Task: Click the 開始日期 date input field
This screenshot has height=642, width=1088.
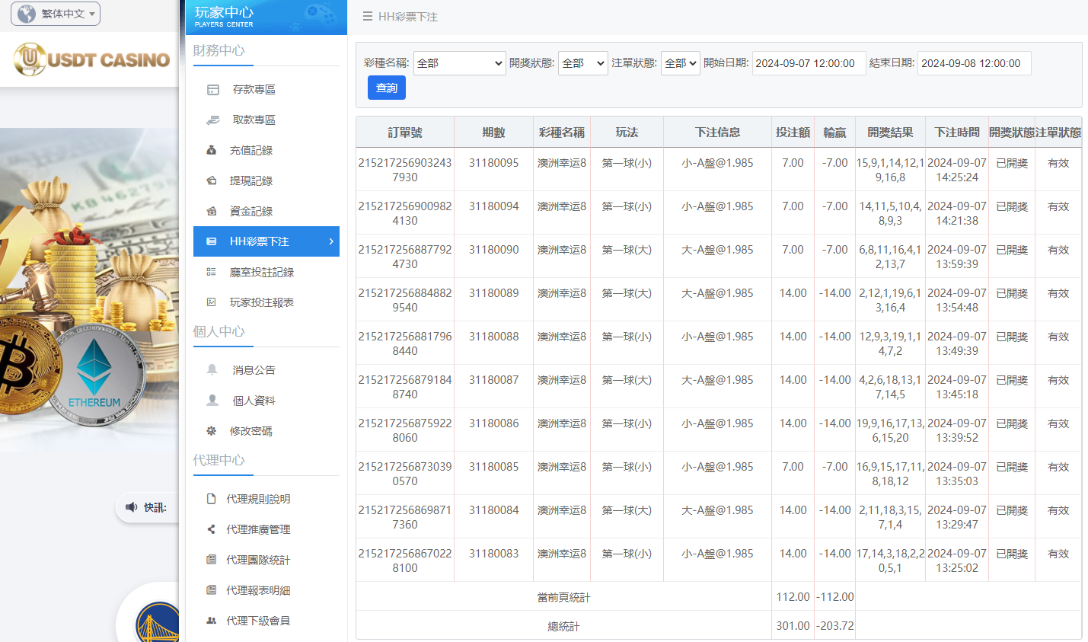Action: [x=809, y=63]
